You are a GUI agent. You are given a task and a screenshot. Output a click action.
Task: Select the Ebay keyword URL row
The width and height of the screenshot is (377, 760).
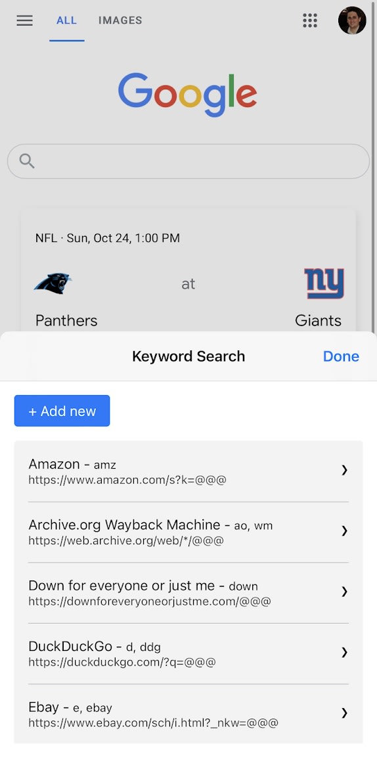point(188,714)
